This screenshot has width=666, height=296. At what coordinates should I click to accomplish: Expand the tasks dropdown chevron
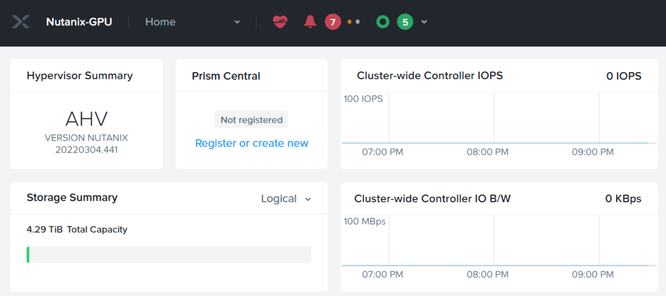coord(424,22)
